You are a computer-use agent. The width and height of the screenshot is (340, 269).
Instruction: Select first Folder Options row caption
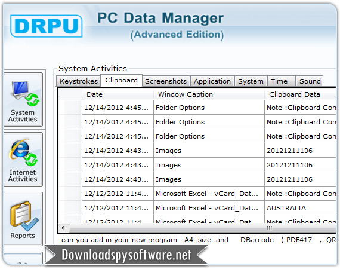pos(209,108)
